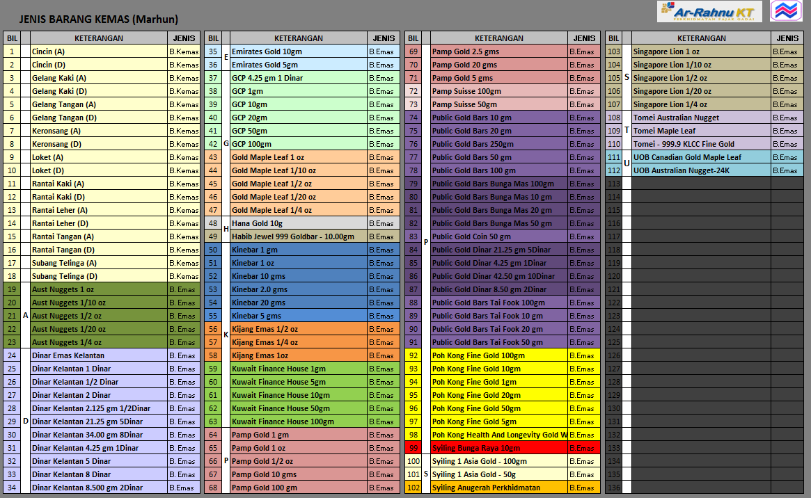Select 'Pamp Gold 100 gm' row

point(302,488)
